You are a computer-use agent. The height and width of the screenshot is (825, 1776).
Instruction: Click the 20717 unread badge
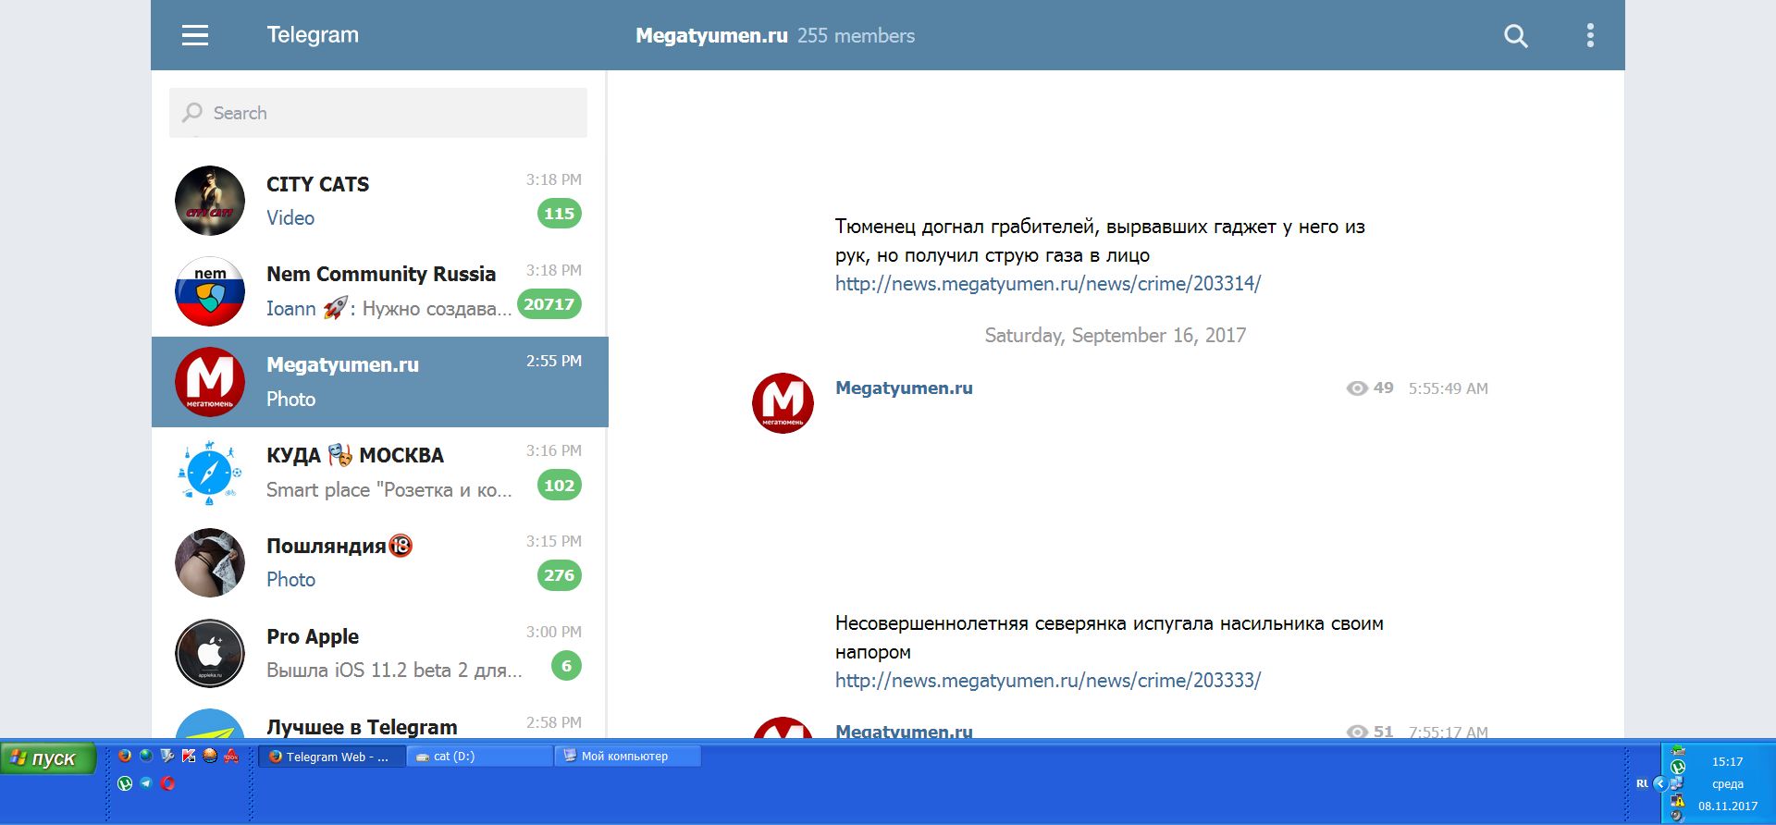click(549, 304)
